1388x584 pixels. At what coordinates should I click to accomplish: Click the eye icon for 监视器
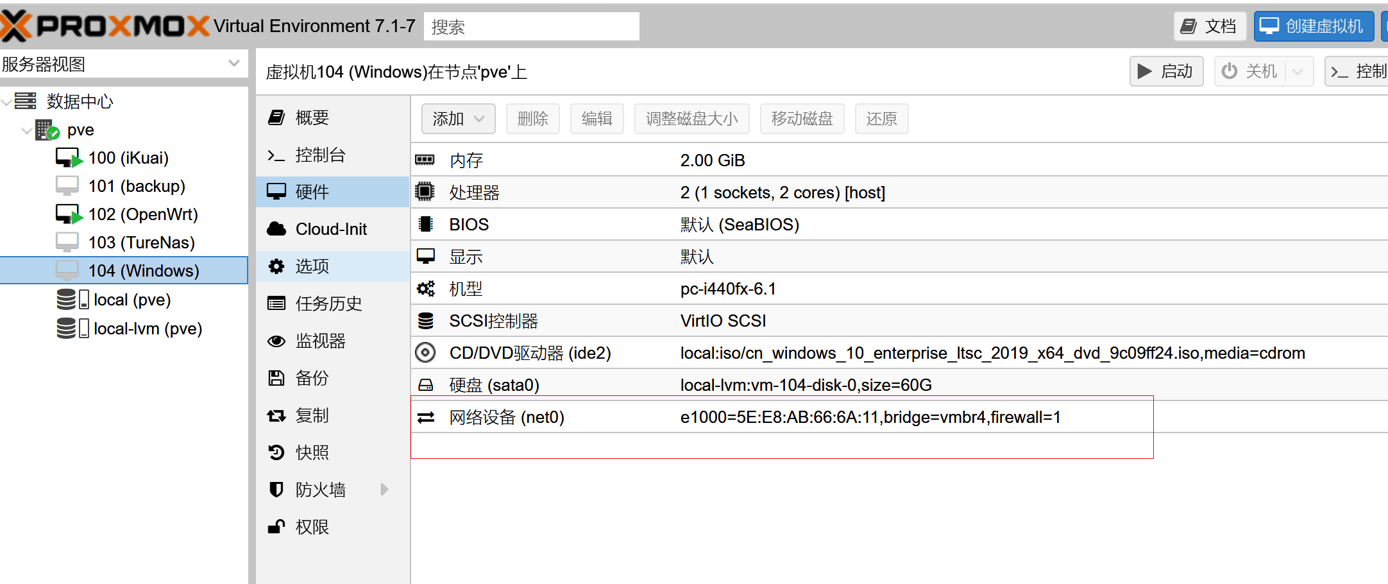point(276,341)
